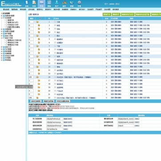Image resolution: width=161 pixels, height=161 pixels.
Task: Expand the WAP管理 tree node
Action: pyautogui.click(x=2, y=58)
